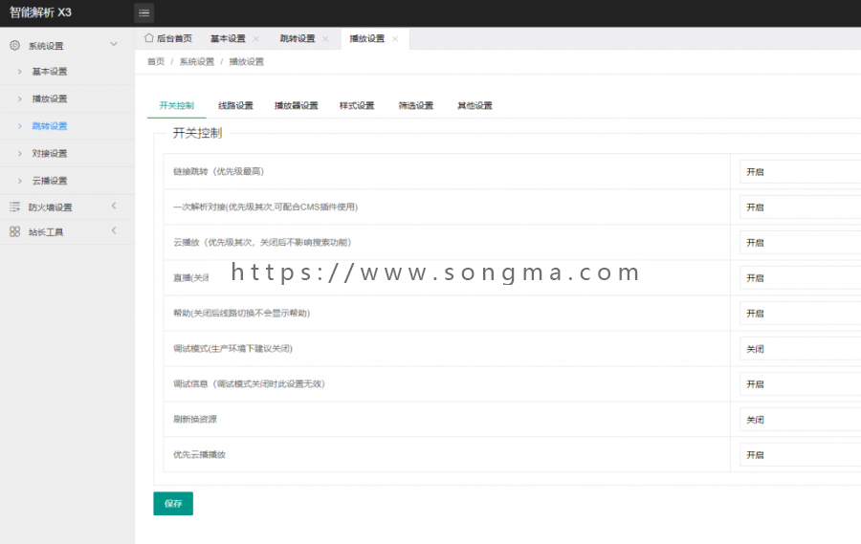Screen dimensions: 861x544
Task: Open the 一次解析对接 on/off dropdown
Action: (x=800, y=207)
